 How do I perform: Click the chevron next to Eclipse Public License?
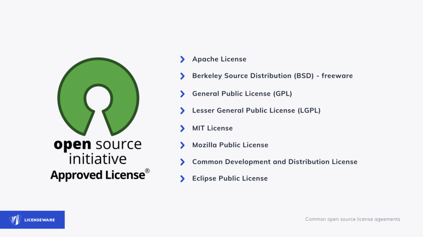(182, 178)
